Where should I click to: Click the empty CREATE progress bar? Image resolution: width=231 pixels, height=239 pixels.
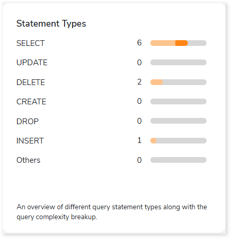point(178,101)
